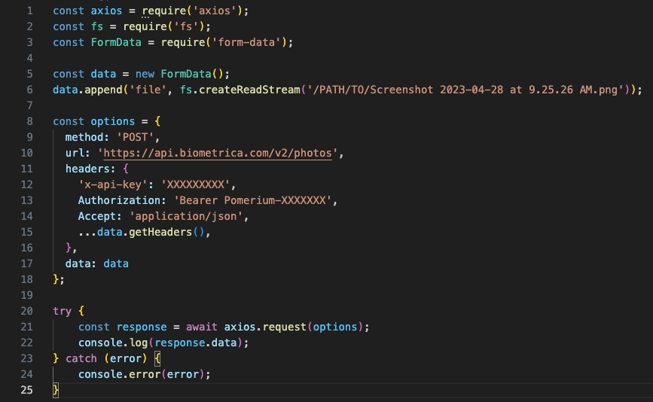This screenshot has width=653, height=402.
Task: Click console.error on line 24
Action: pyautogui.click(x=119, y=375)
